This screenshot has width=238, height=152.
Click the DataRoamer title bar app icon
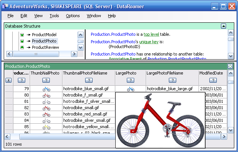tap(5, 6)
